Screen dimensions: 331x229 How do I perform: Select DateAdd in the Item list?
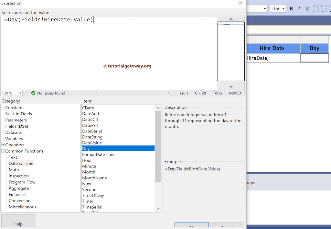pos(118,114)
